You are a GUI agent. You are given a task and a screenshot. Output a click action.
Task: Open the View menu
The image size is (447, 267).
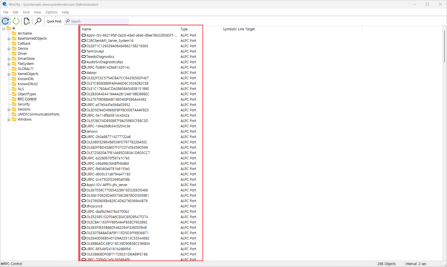pos(37,12)
